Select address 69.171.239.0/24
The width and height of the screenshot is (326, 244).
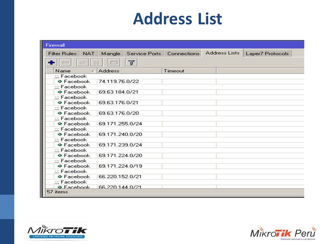point(120,145)
